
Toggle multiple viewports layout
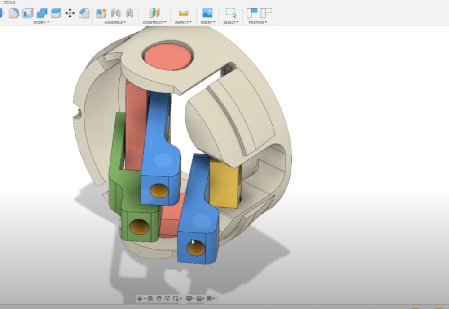[x=209, y=298]
